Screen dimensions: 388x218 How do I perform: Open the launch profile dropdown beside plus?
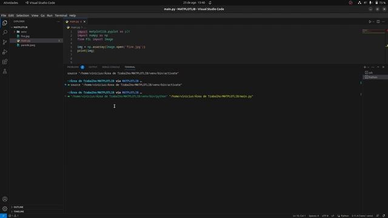368,67
